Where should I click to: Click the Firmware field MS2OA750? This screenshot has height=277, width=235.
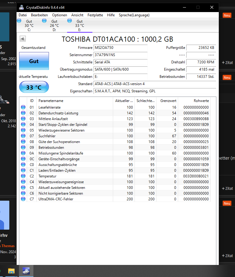pos(120,48)
